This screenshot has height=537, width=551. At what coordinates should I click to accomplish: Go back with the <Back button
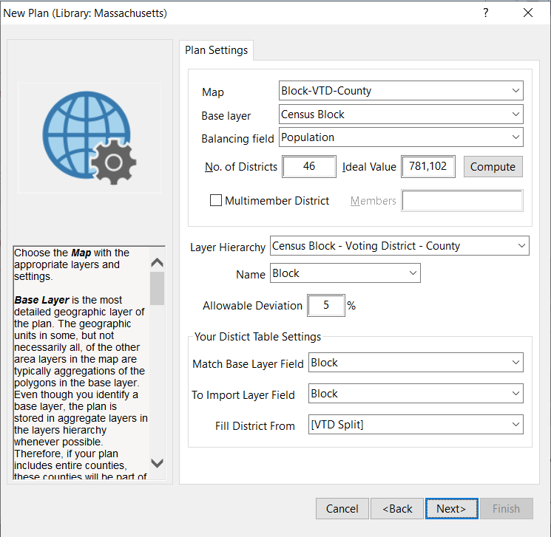click(397, 508)
